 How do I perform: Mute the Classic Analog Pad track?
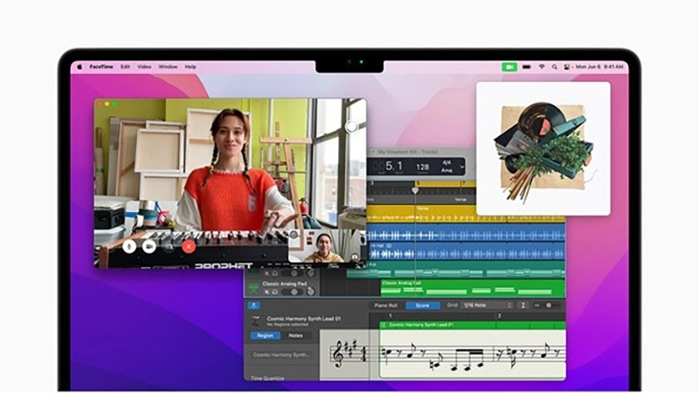coord(267,292)
